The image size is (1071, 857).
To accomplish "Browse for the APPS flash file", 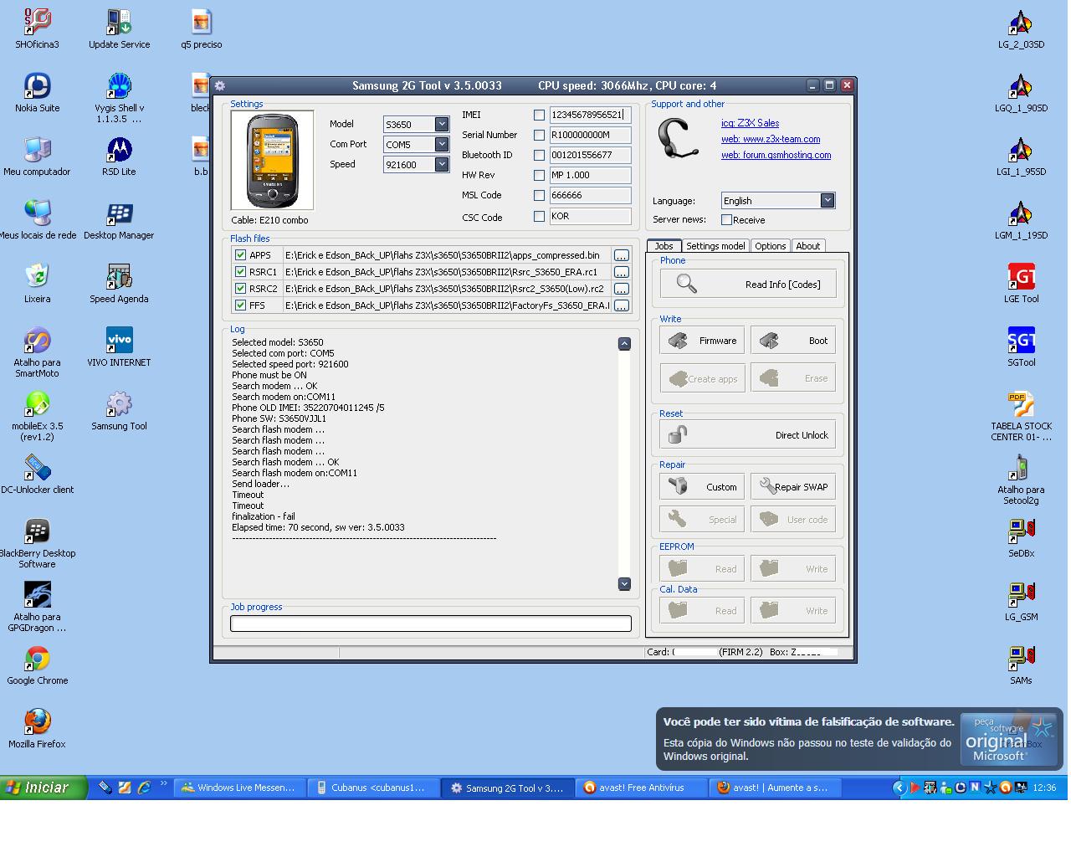I will 621,255.
